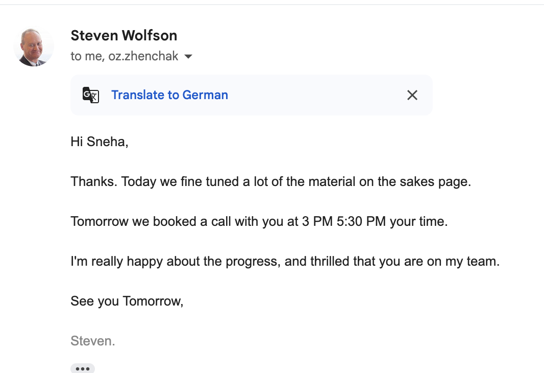Show trimmed content via ellipsis button

click(83, 368)
